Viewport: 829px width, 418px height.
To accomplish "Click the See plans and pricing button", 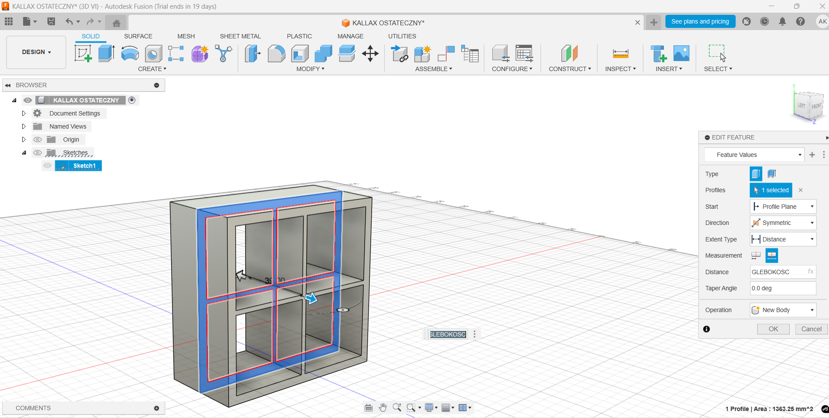I will pyautogui.click(x=700, y=21).
